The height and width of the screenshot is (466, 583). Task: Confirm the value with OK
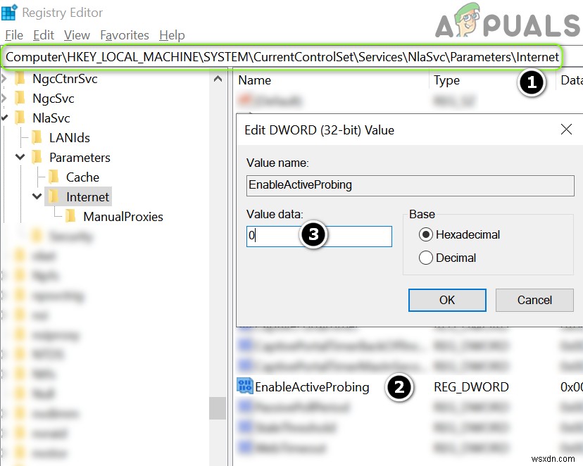click(x=447, y=300)
